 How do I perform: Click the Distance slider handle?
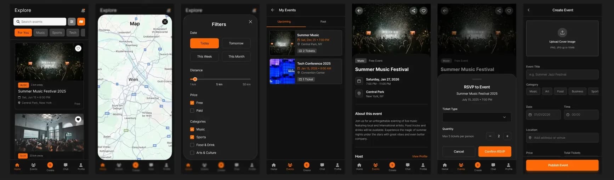click(x=195, y=79)
